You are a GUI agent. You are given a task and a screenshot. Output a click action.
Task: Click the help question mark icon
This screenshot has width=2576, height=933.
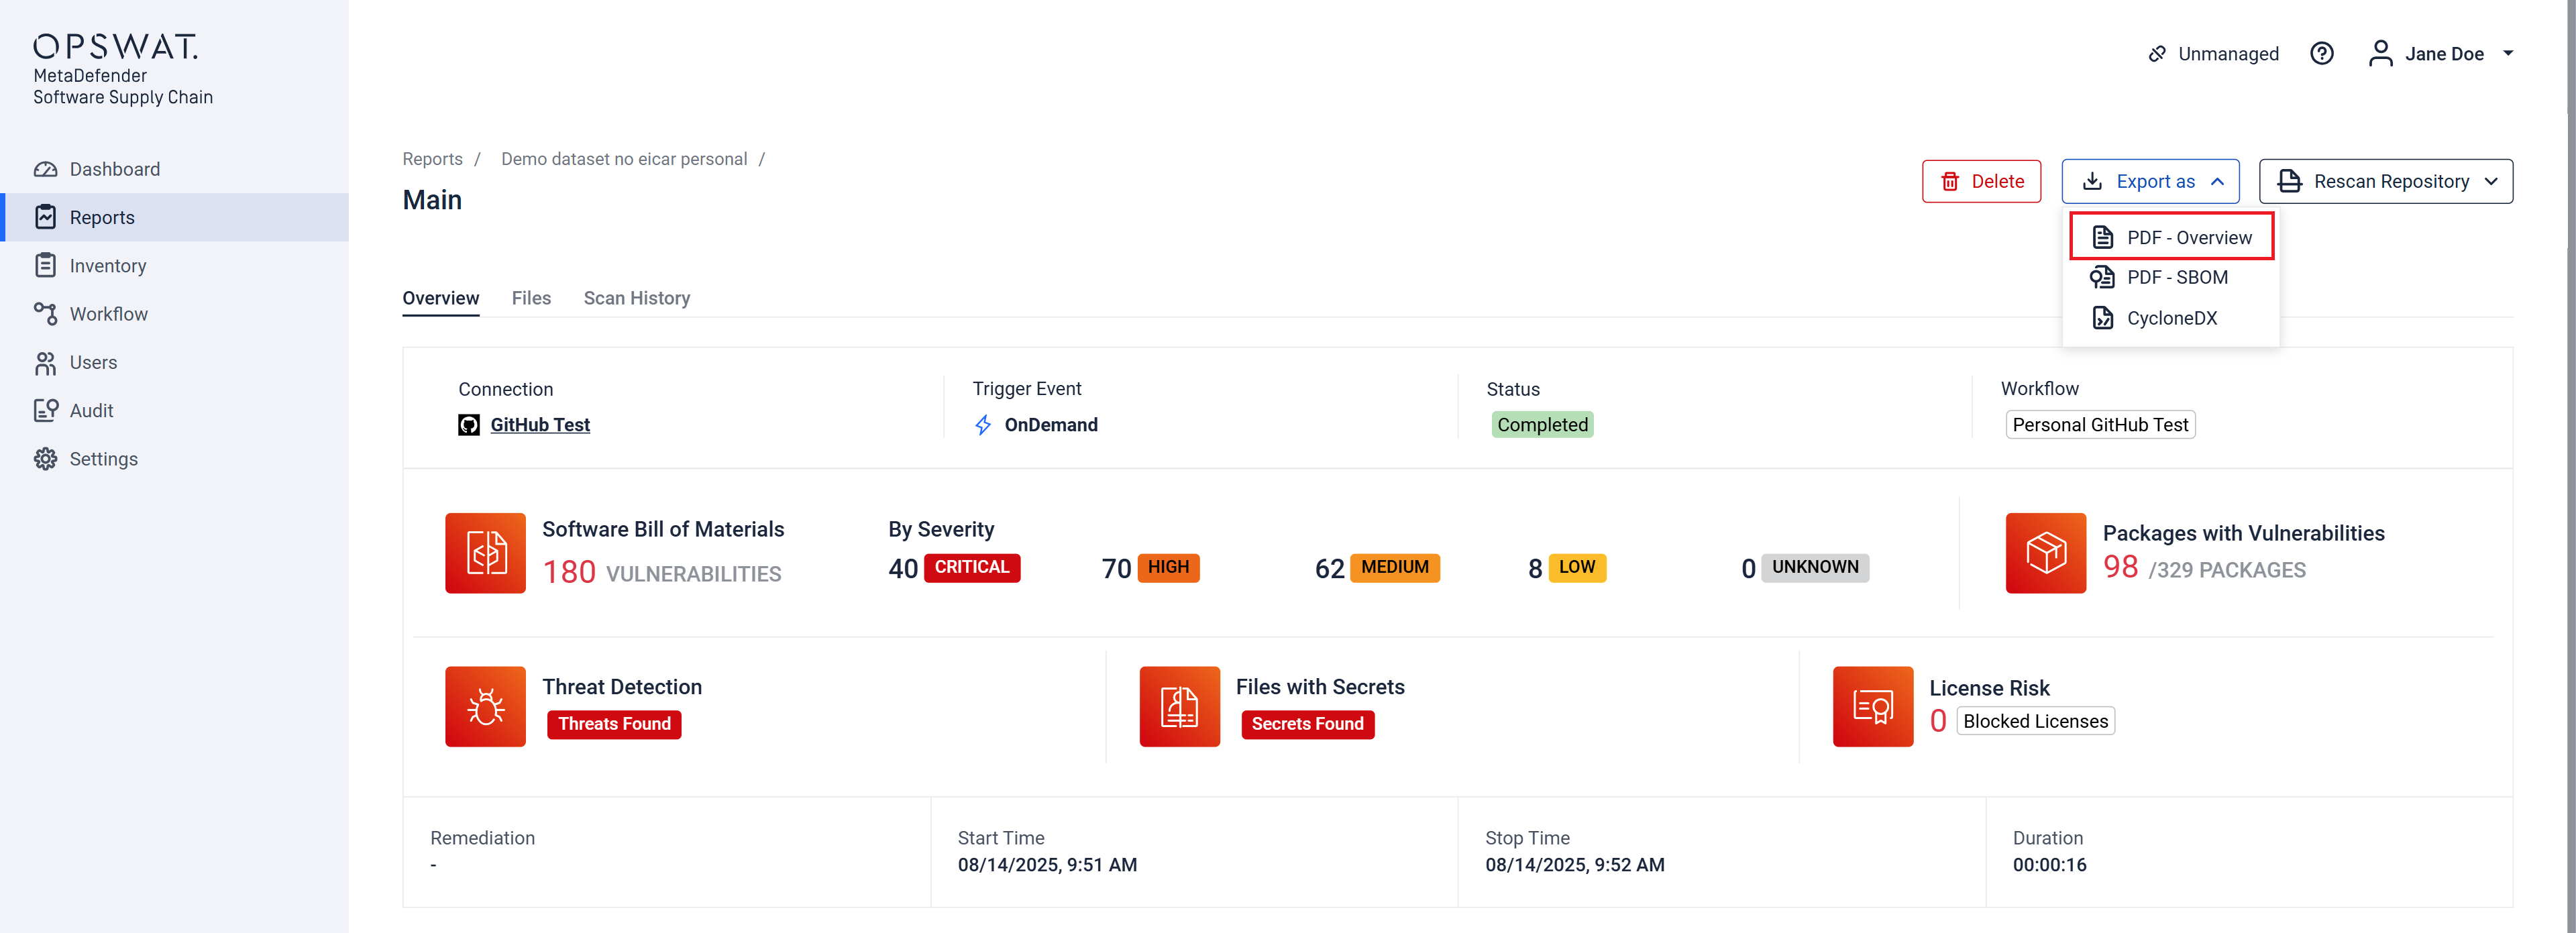2321,54
